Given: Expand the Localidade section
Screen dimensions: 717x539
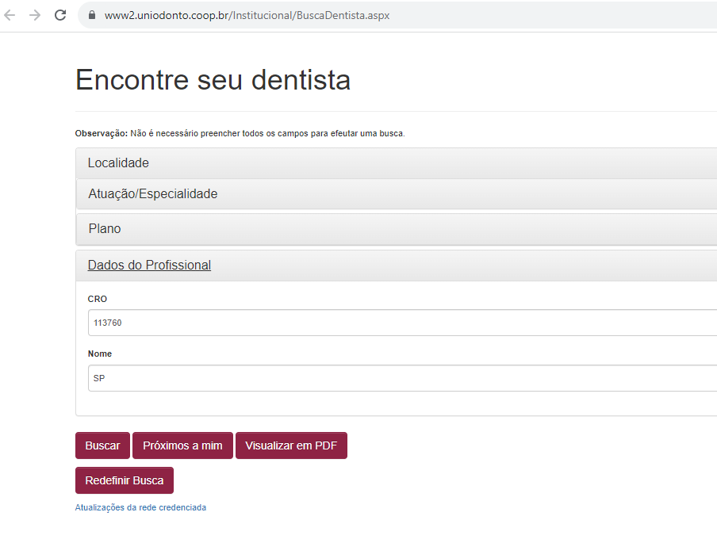Looking at the screenshot, I should (118, 163).
